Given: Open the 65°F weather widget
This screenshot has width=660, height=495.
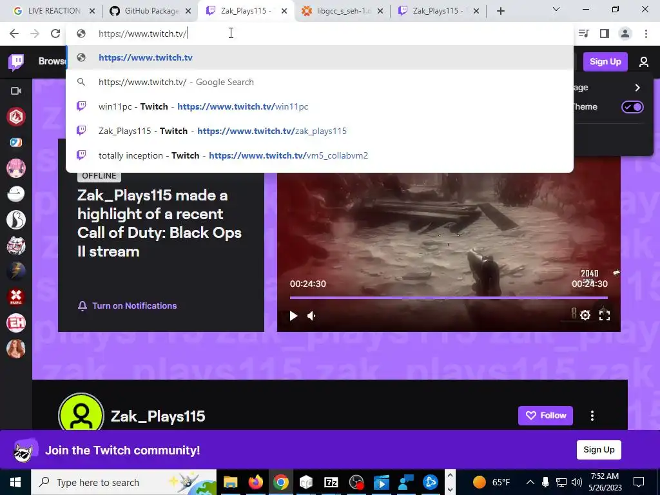Looking at the screenshot, I should click(490, 482).
